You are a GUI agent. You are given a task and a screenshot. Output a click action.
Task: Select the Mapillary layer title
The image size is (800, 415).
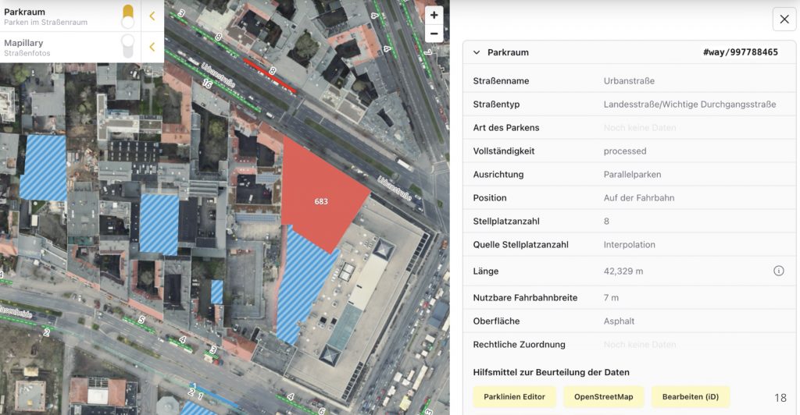point(23,43)
